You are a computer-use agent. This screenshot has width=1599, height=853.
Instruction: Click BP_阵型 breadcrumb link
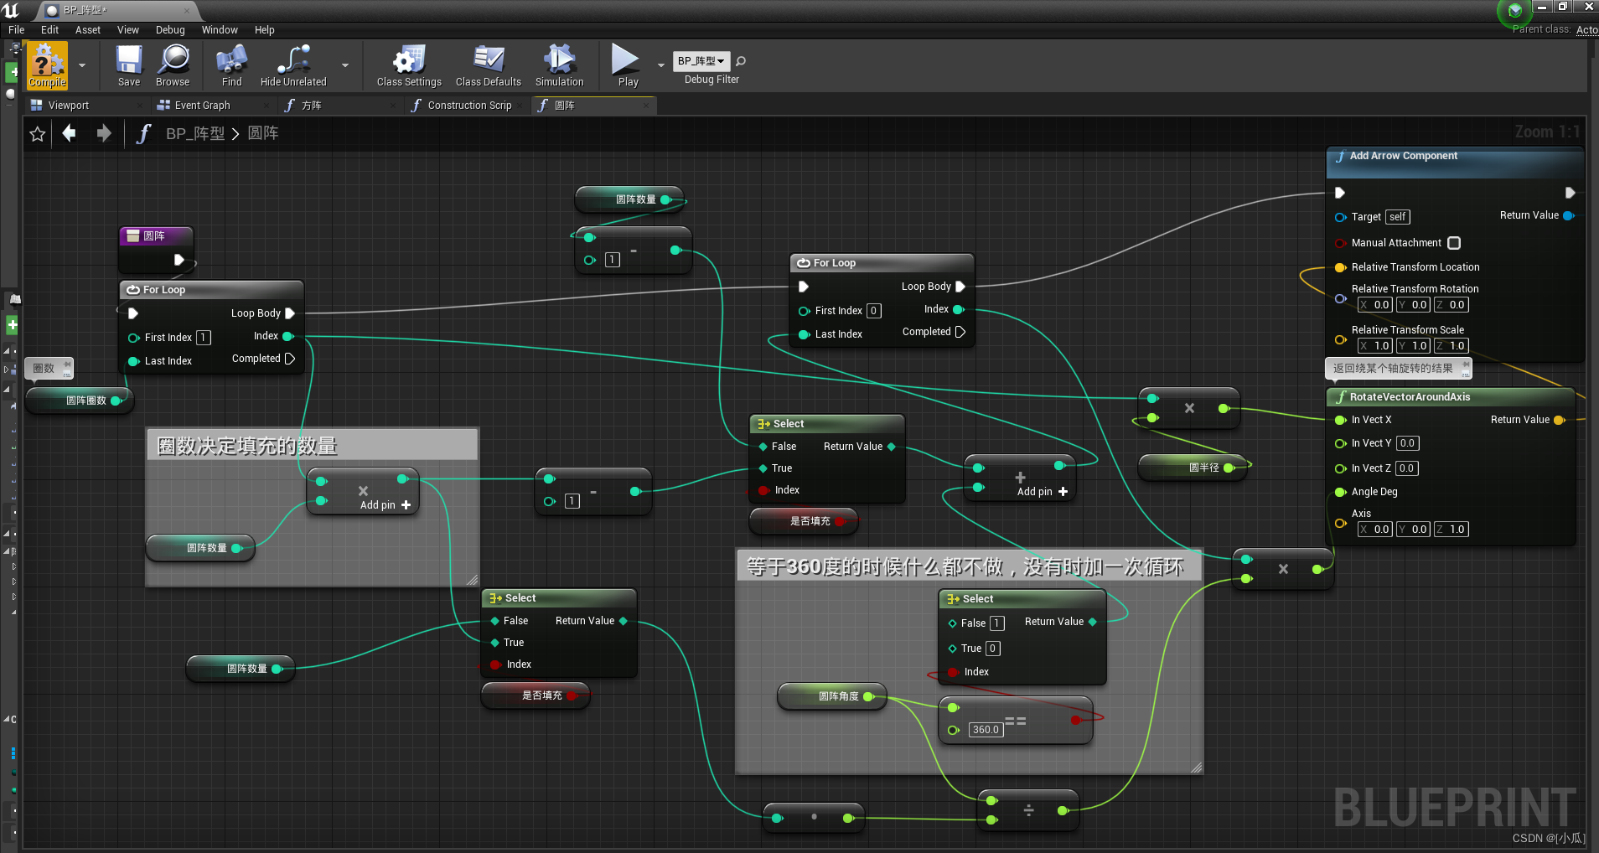pos(195,133)
